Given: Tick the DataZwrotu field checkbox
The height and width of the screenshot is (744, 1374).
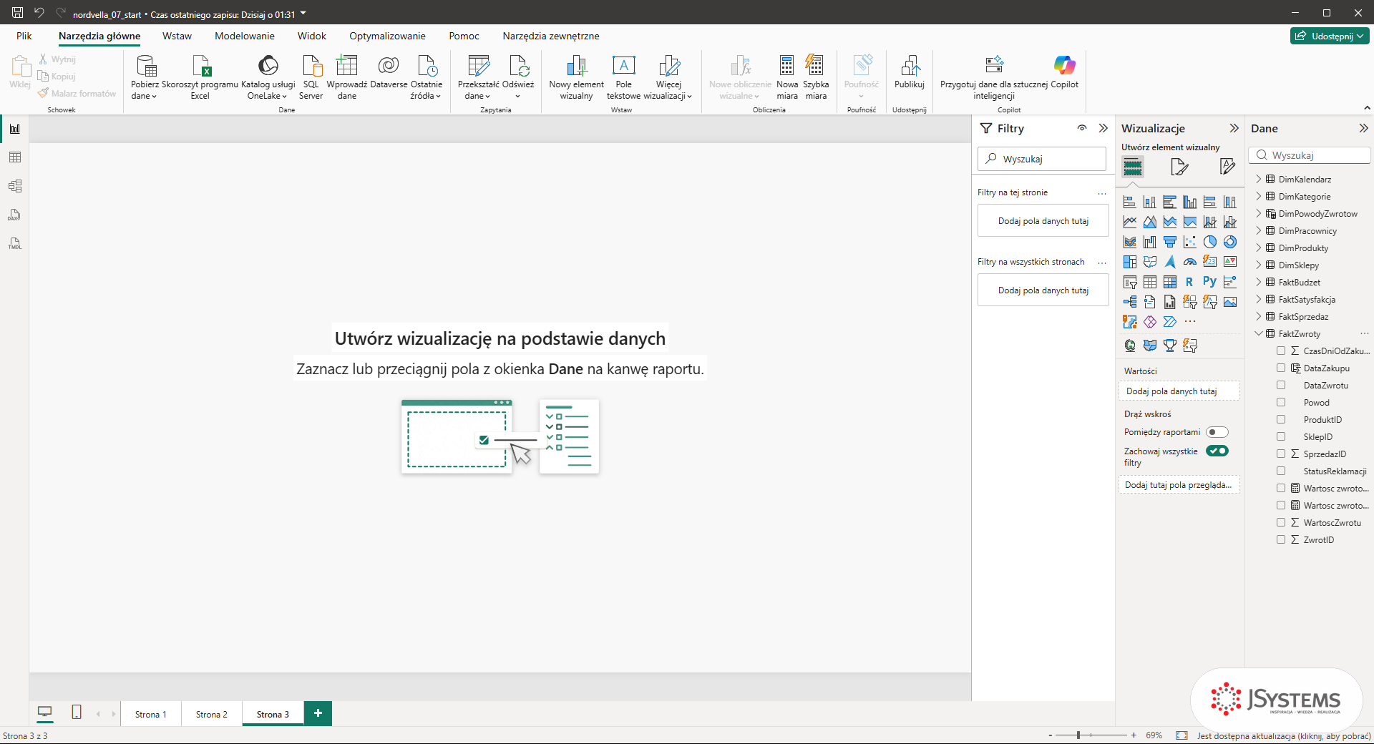Looking at the screenshot, I should 1281,385.
